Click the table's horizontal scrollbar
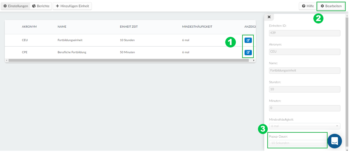The image size is (350, 153). point(129,60)
